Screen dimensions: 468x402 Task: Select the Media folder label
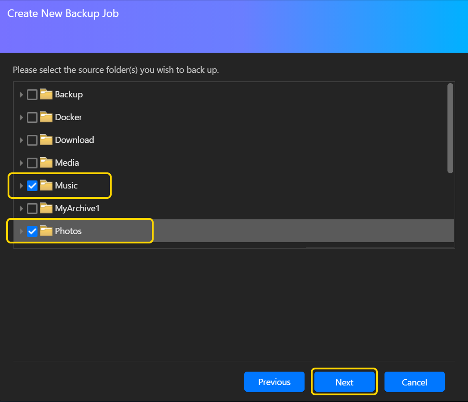tap(67, 163)
